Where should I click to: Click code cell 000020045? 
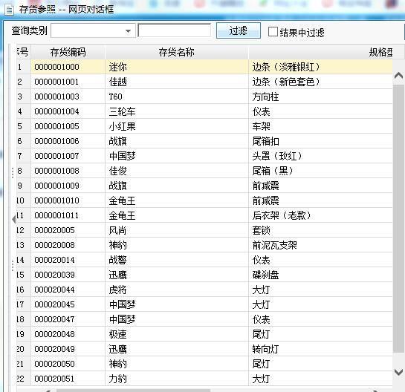(x=68, y=304)
